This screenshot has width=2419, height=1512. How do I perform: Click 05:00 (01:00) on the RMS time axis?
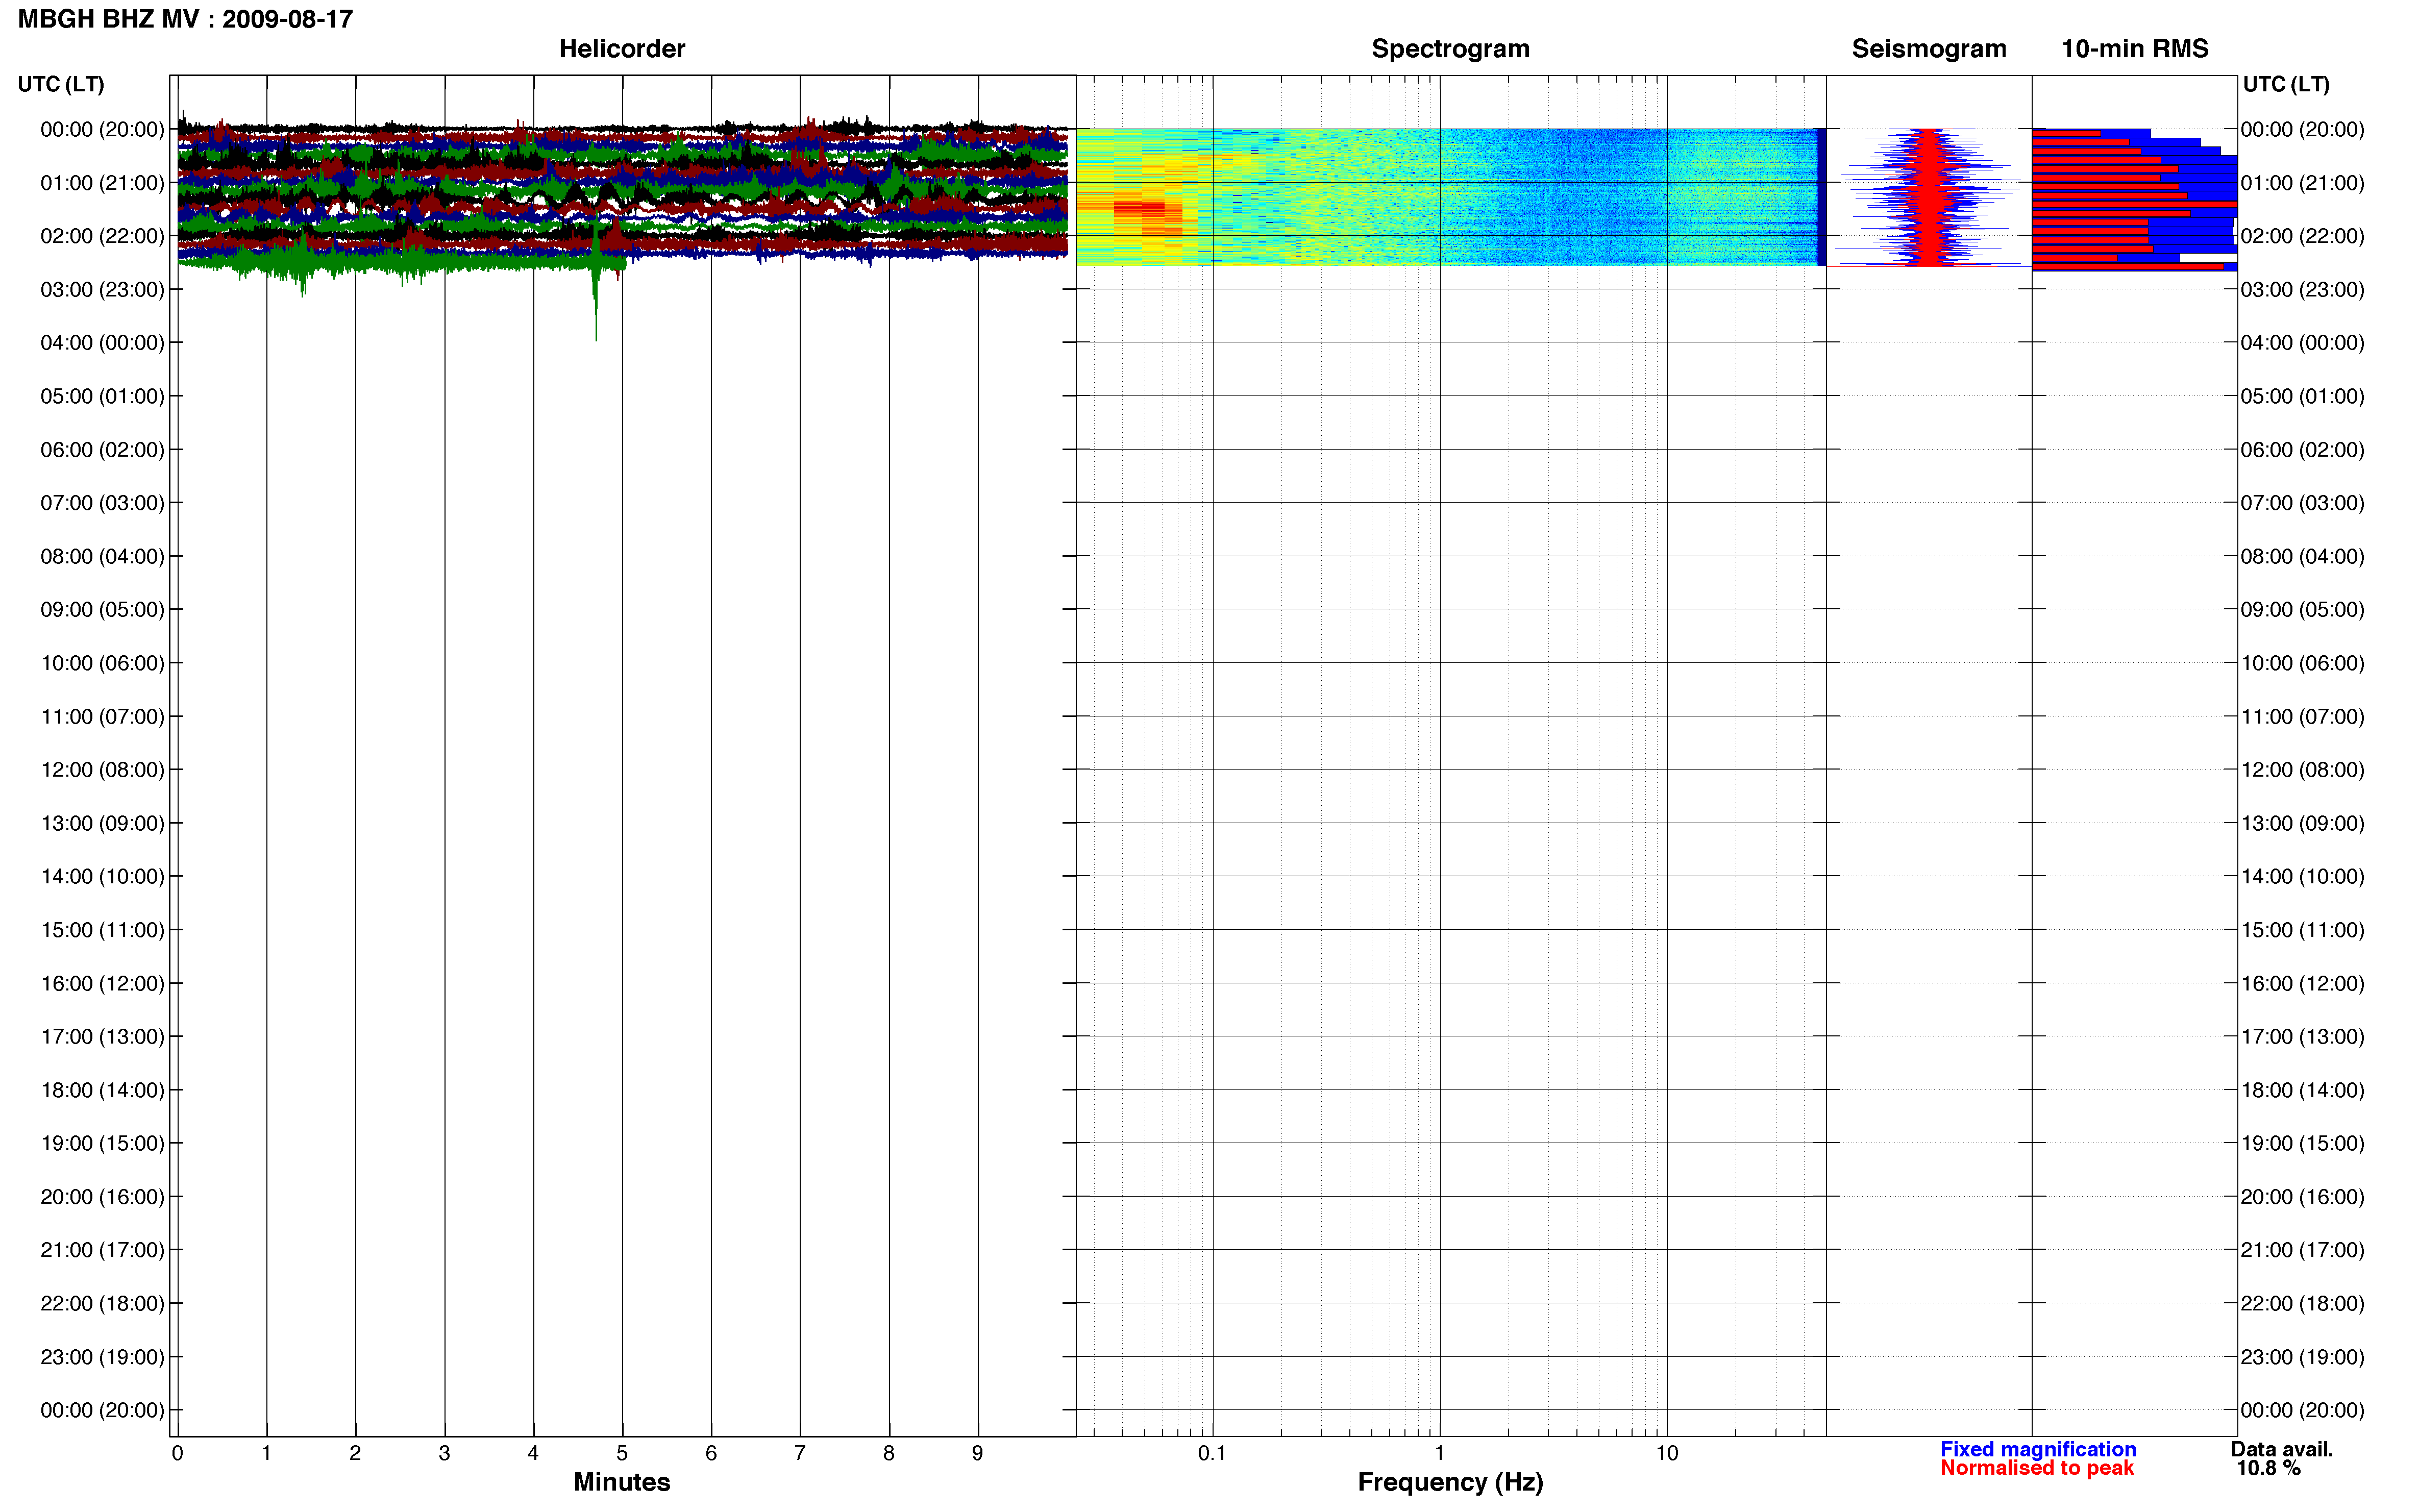point(2302,396)
